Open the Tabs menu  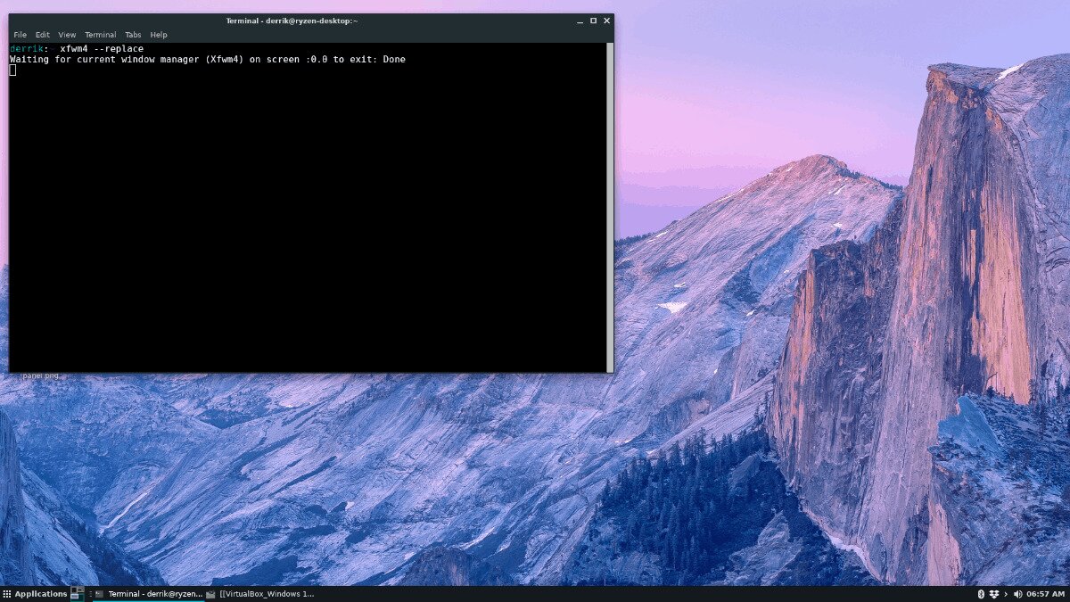(x=133, y=35)
